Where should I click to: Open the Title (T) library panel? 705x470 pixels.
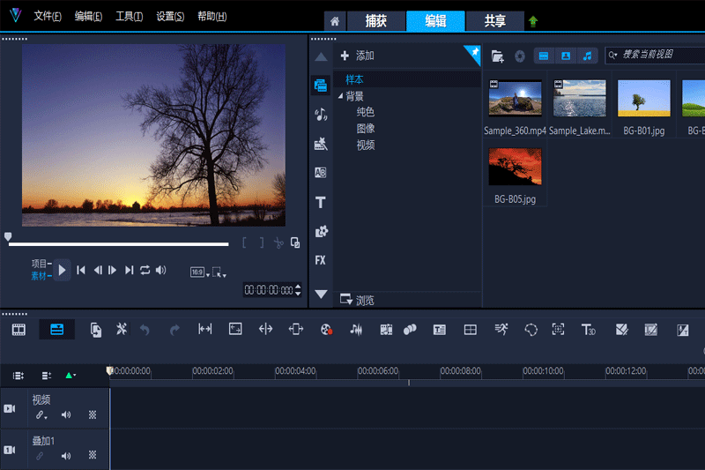[x=320, y=202]
